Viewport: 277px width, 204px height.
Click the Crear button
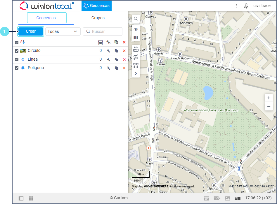(x=31, y=31)
